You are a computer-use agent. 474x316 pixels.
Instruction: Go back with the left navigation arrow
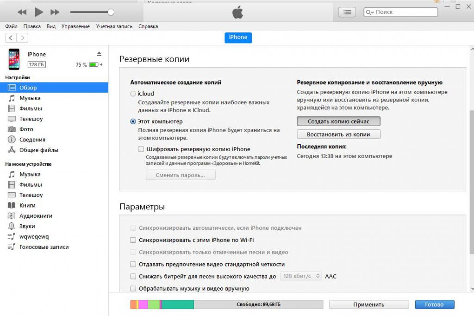pos(11,38)
